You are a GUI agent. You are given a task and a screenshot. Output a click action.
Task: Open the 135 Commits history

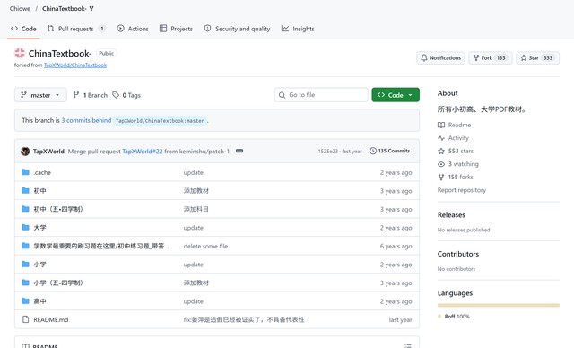(390, 151)
